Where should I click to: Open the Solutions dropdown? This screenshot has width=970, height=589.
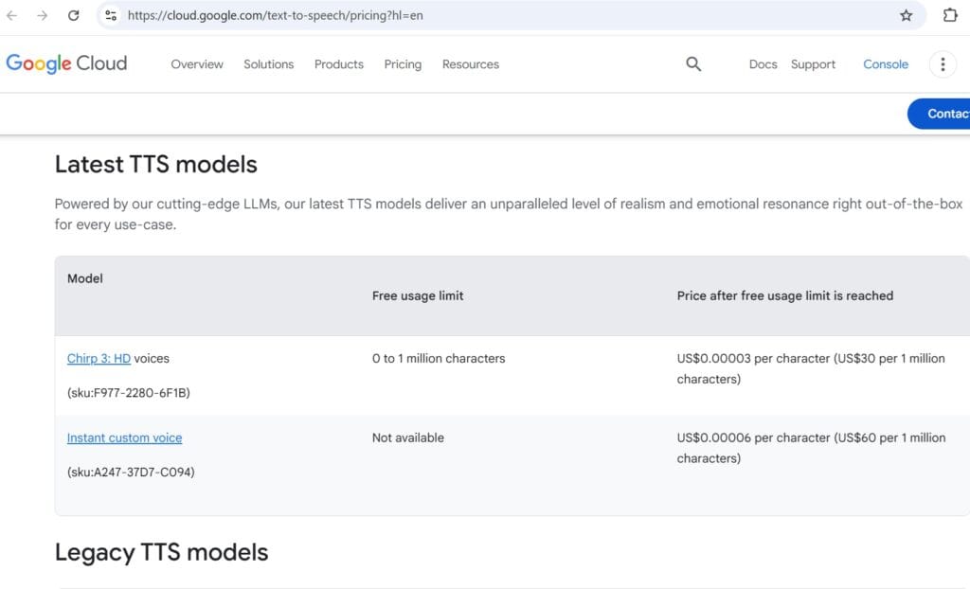coord(268,64)
